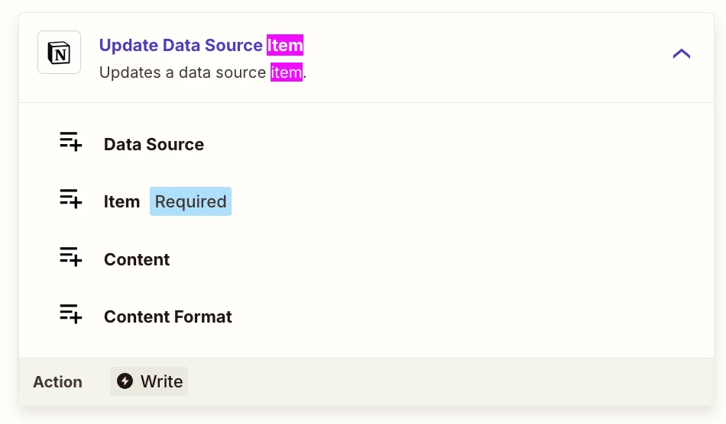
Task: Select the Item field label
Action: coord(122,202)
